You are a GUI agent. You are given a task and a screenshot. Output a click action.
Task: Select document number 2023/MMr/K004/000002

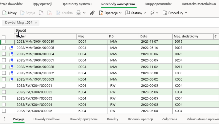coord(35,73)
